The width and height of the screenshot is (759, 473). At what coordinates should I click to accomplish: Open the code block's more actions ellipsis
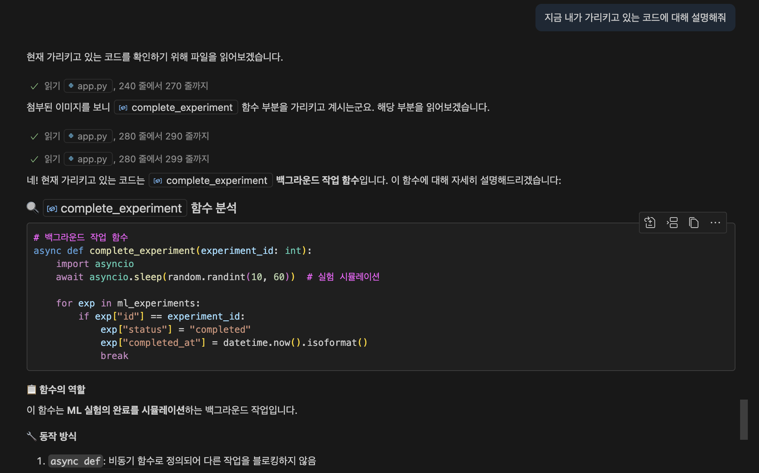[x=715, y=223]
